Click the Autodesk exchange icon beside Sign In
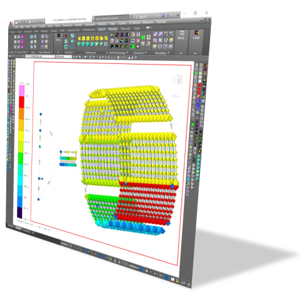Viewport: 301px width, 301px height. tap(163, 16)
